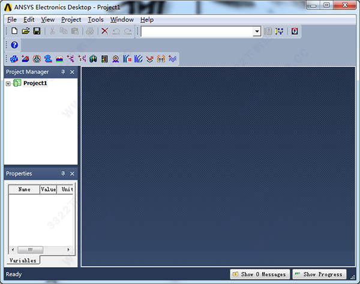Click the Properties horizontal scrollbar thumb
The height and width of the screenshot is (284, 360).
31,250
